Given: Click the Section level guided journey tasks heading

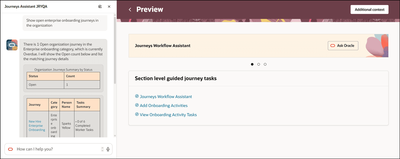Looking at the screenshot, I should 176,79.
